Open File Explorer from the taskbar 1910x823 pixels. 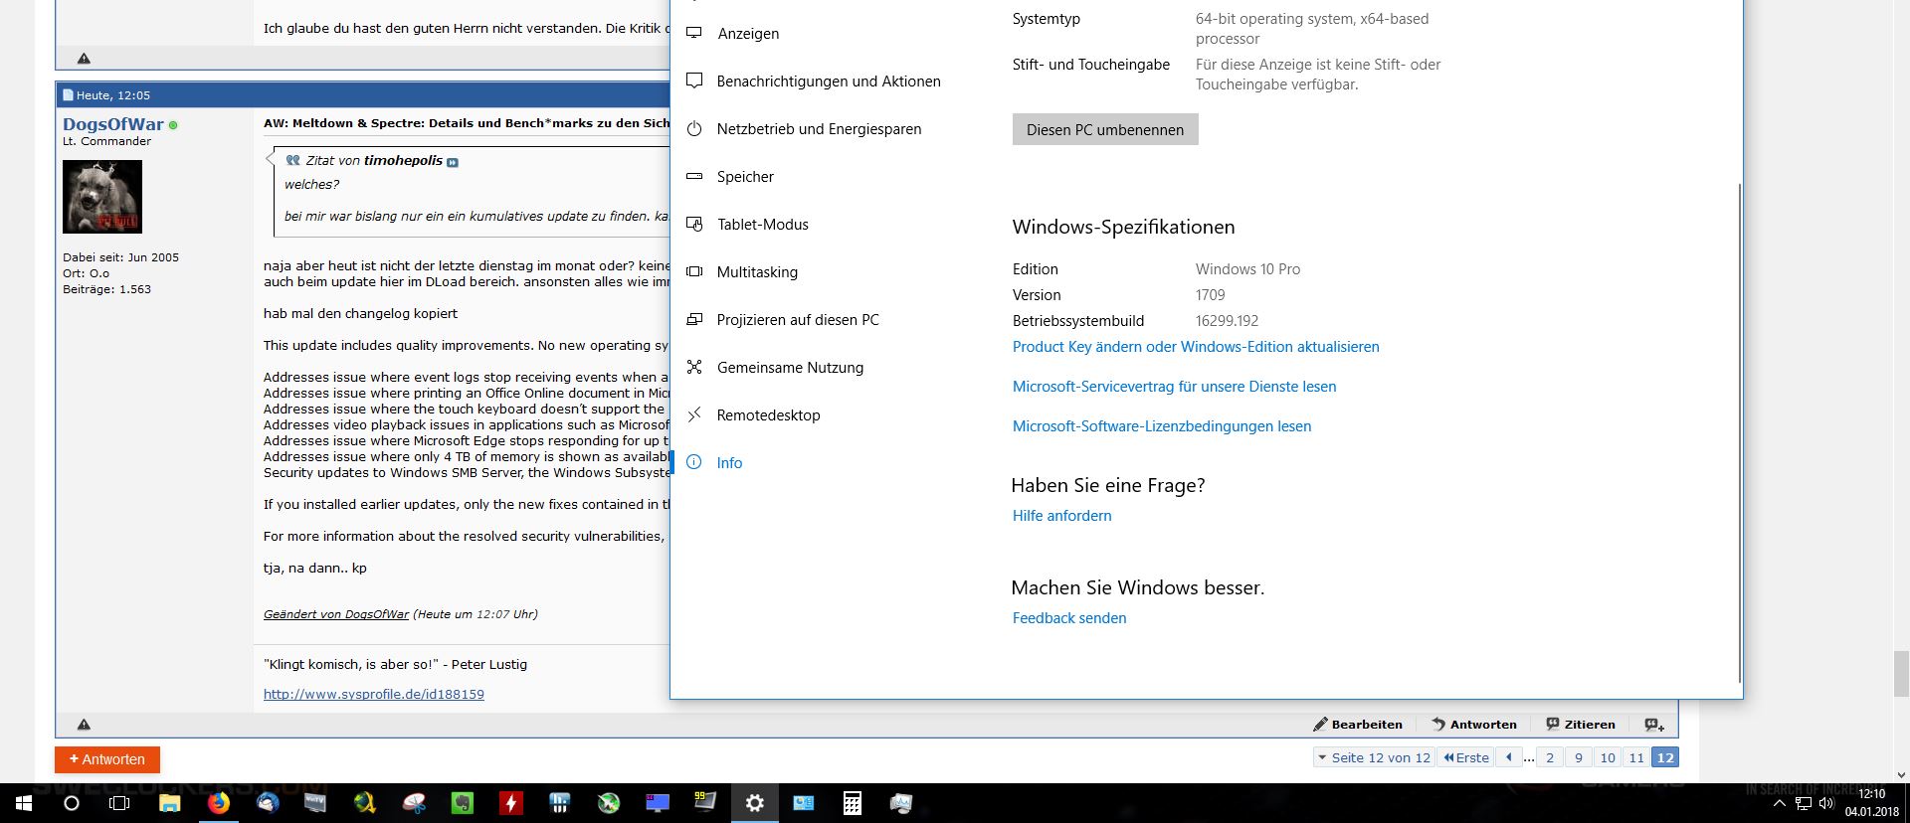169,803
